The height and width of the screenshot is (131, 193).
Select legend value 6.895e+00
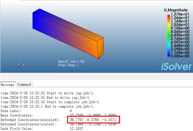[180, 35]
